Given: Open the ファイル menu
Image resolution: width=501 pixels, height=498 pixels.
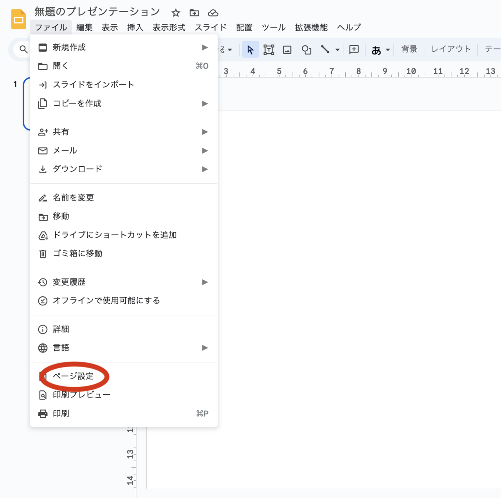Looking at the screenshot, I should [x=51, y=27].
